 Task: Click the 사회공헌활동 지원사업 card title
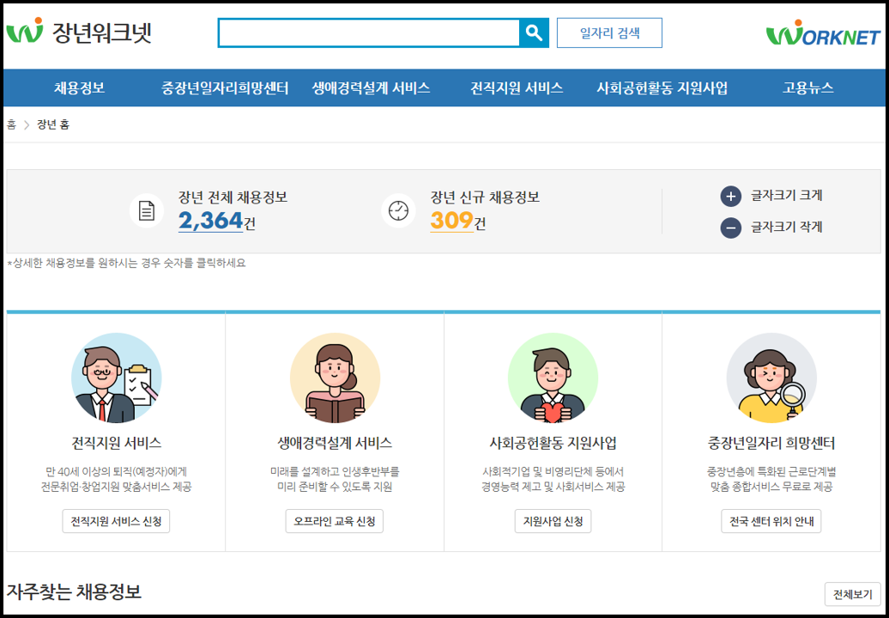tap(553, 443)
